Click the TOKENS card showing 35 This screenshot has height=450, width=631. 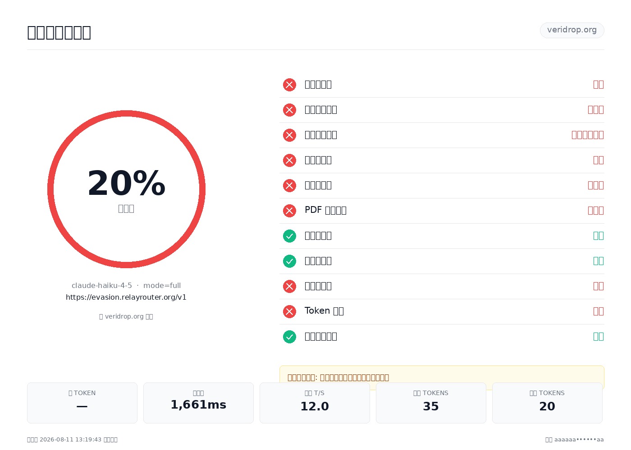click(x=431, y=403)
